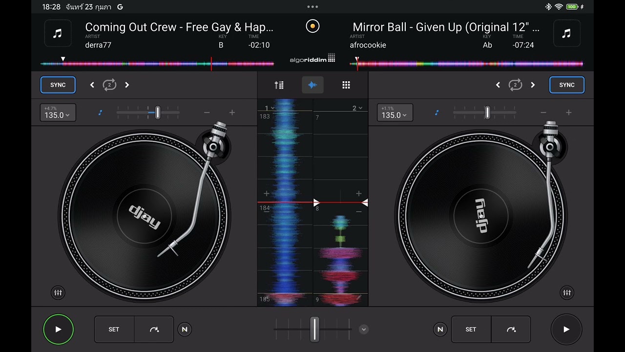This screenshot has height=352, width=625.
Task: Pitch bend minus on right deck
Action: 543,112
